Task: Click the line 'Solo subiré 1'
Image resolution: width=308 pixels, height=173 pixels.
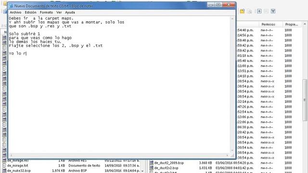Action: click(x=25, y=34)
